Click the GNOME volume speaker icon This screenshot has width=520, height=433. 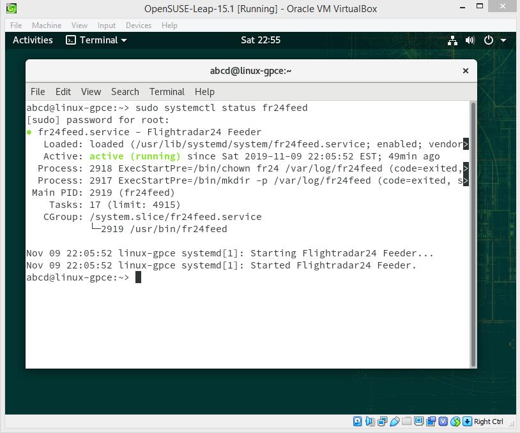click(x=470, y=40)
